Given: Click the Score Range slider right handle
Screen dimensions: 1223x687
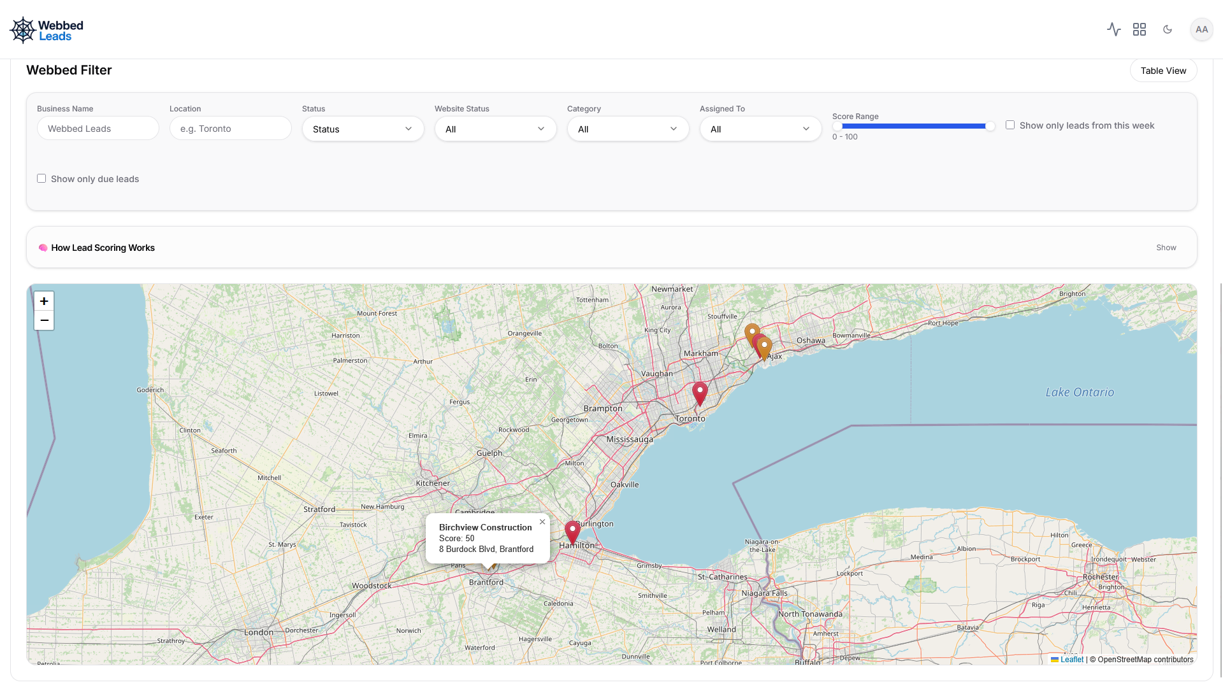Looking at the screenshot, I should (x=990, y=126).
